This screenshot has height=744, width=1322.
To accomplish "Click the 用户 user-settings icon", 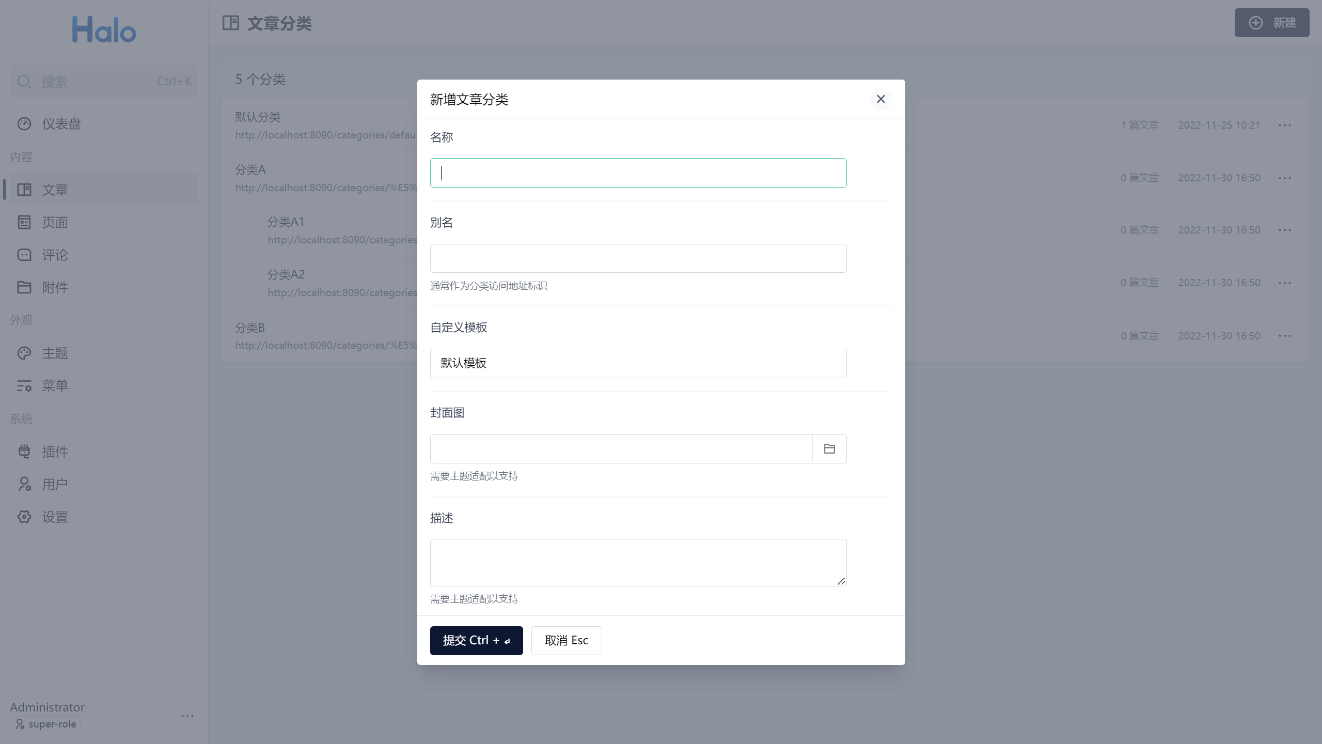I will [x=24, y=484].
